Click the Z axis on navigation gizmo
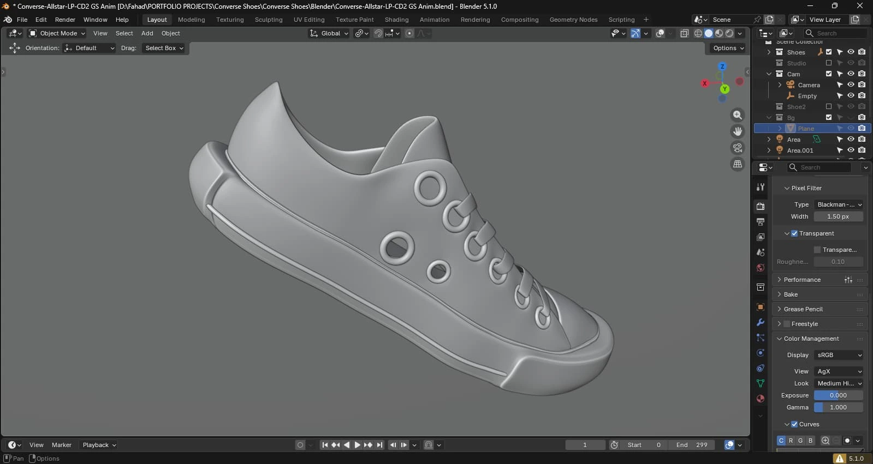Viewport: 873px width, 464px height. (x=722, y=67)
